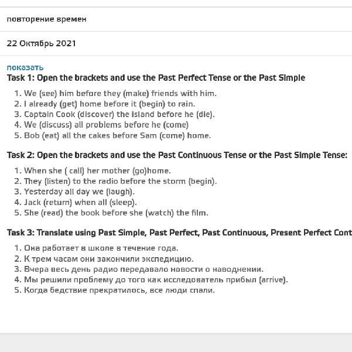Click sentence 'Yesterday all day we (laugh)'
This screenshot has height=352, width=352.
[79, 192]
